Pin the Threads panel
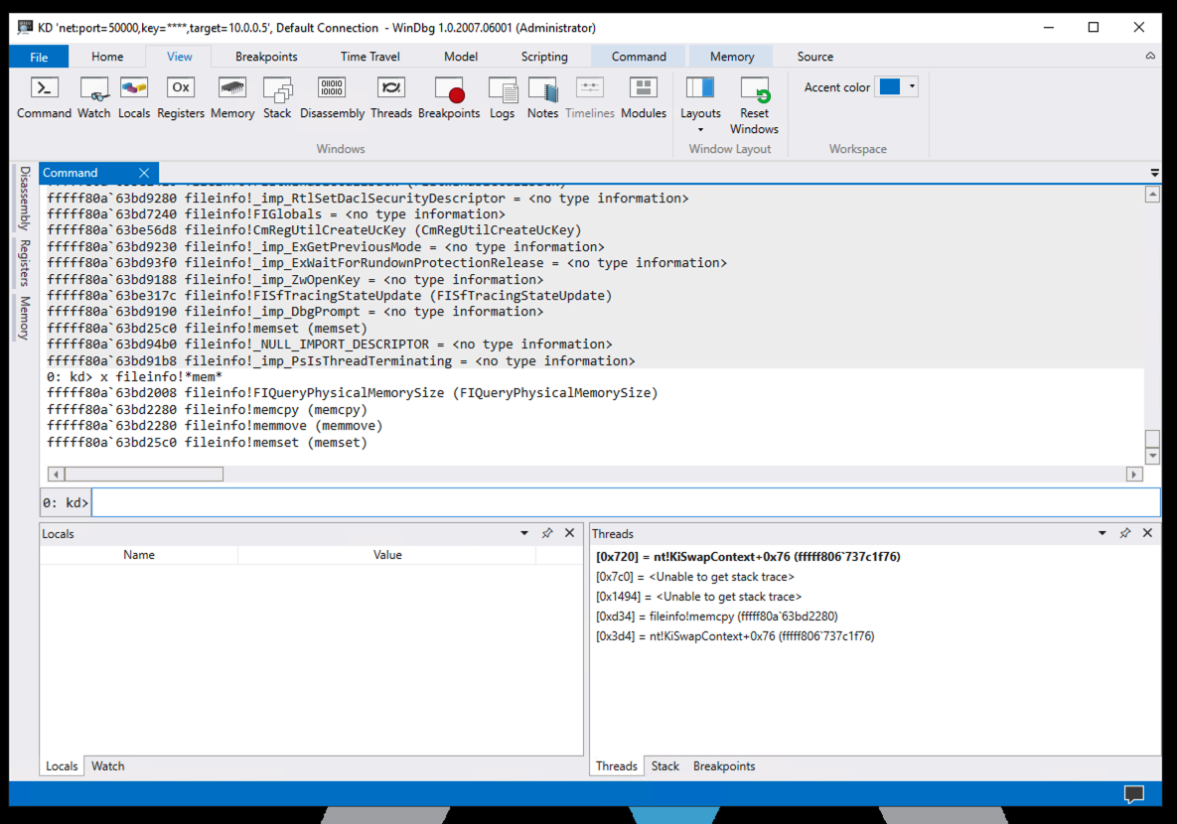1177x824 pixels. click(x=1124, y=533)
